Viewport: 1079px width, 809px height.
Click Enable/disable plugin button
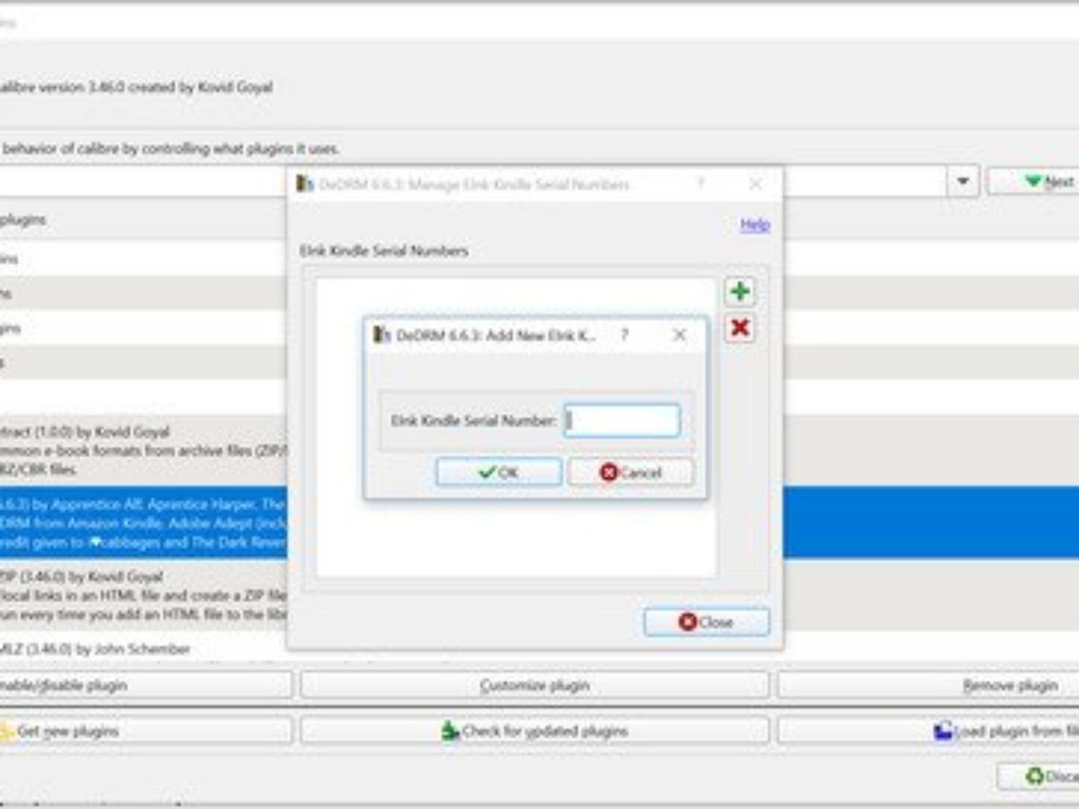coord(146,685)
